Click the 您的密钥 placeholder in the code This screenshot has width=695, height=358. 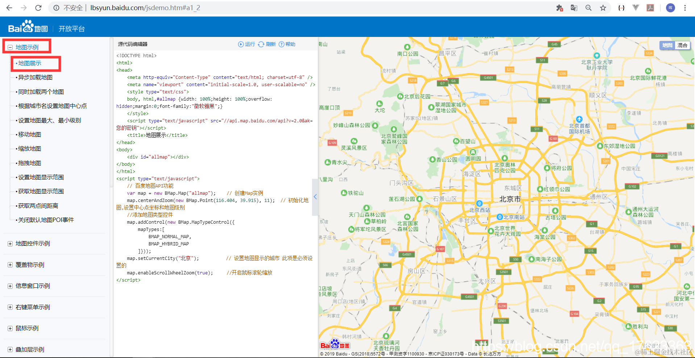point(127,128)
